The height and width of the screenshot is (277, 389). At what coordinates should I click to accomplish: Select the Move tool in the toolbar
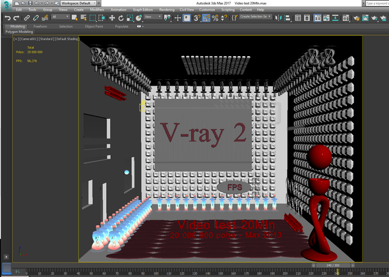click(112, 18)
